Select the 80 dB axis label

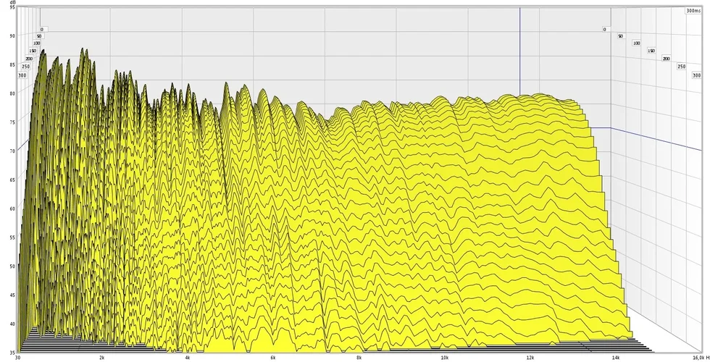12,93
